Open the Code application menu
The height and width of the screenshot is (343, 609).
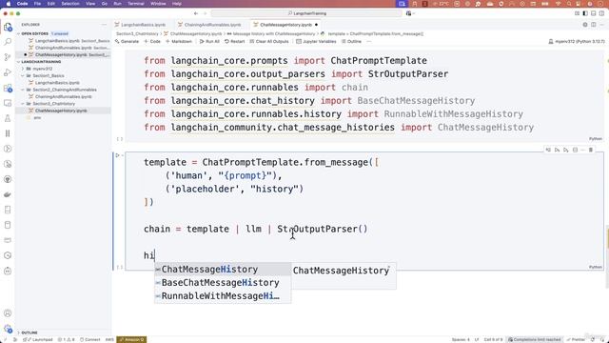[22, 4]
